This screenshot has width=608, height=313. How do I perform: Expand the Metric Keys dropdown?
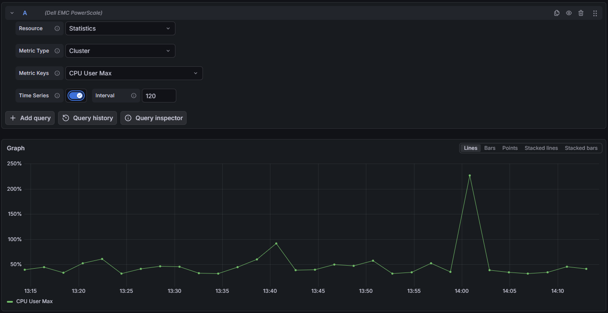[x=134, y=73]
